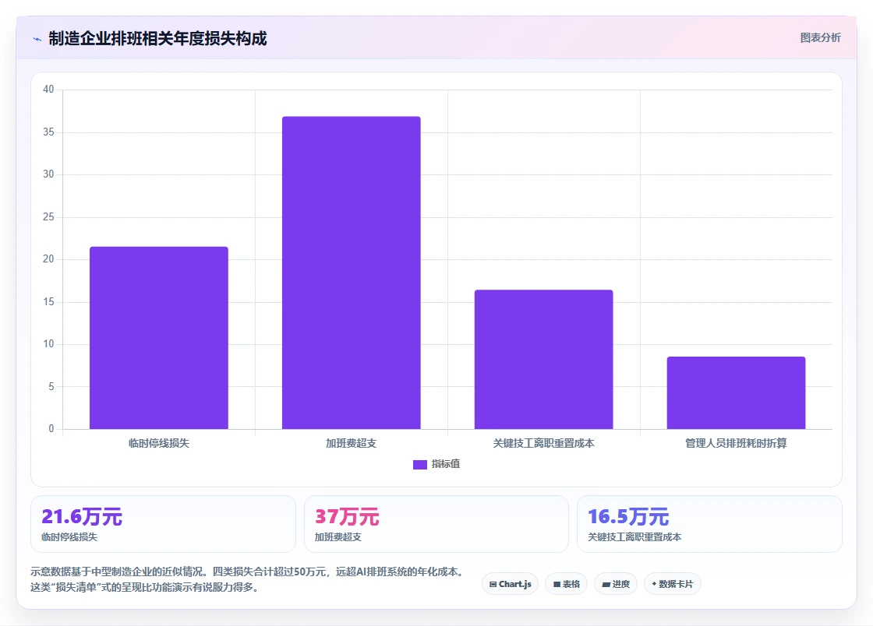873x626 pixels.
Task: Click the header icon beside 制造企业排班相关年度损失构成
Action: (x=37, y=39)
